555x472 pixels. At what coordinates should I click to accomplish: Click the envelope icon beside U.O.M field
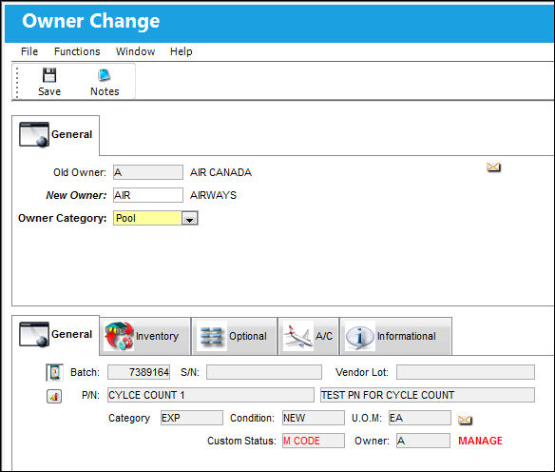[465, 420]
